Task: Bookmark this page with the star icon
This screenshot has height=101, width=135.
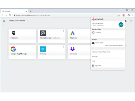Action: tap(119, 15)
